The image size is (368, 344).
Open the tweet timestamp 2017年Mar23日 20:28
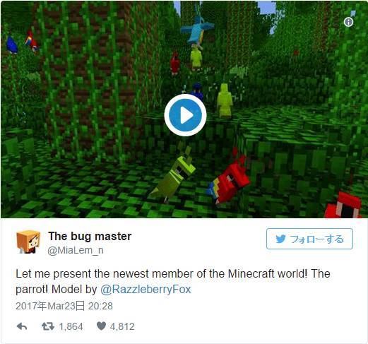pos(64,306)
